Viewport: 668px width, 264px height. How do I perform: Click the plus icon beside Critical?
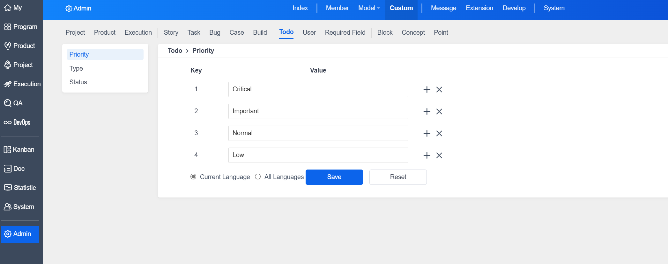click(427, 90)
